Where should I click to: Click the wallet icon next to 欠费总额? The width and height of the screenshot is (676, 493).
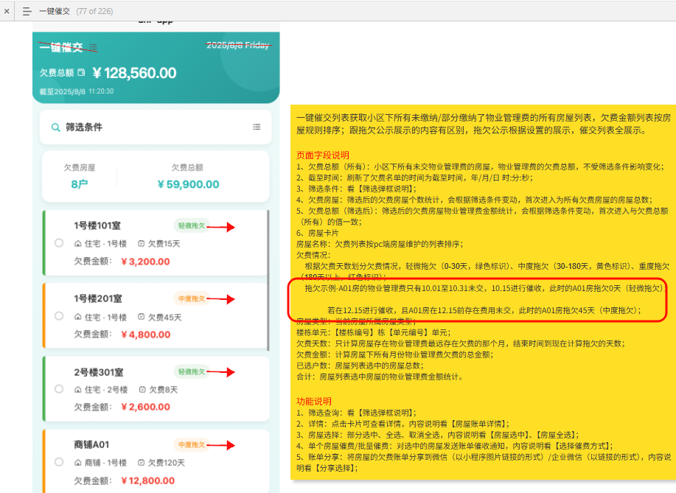point(82,72)
